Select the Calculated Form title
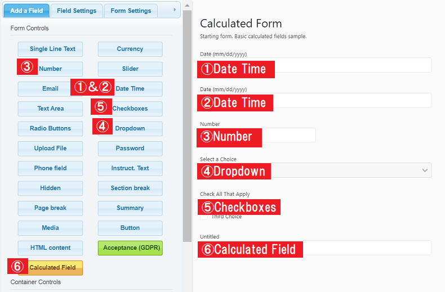 click(241, 24)
